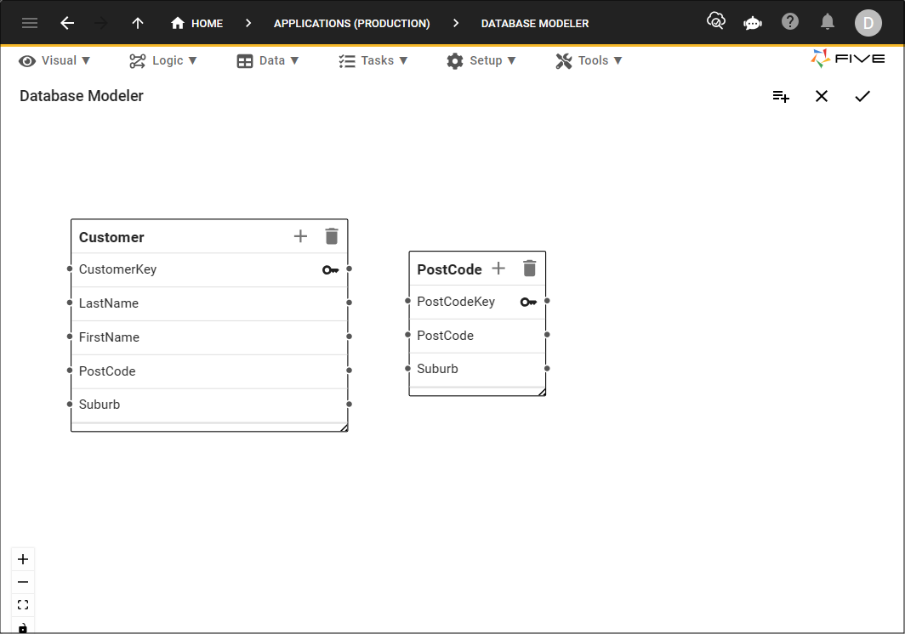The width and height of the screenshot is (905, 634).
Task: Select the Customer table title
Action: [111, 237]
